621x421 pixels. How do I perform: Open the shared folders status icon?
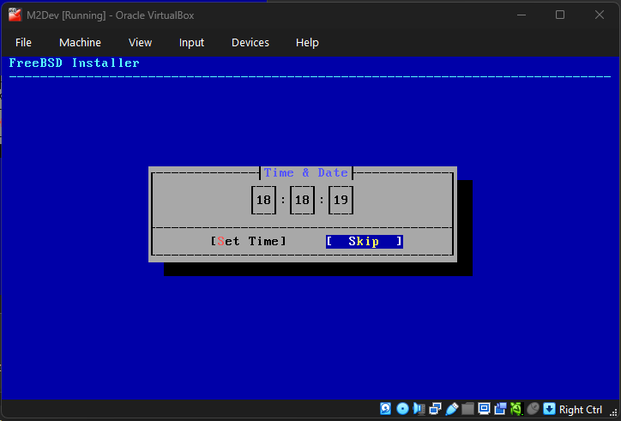point(467,409)
